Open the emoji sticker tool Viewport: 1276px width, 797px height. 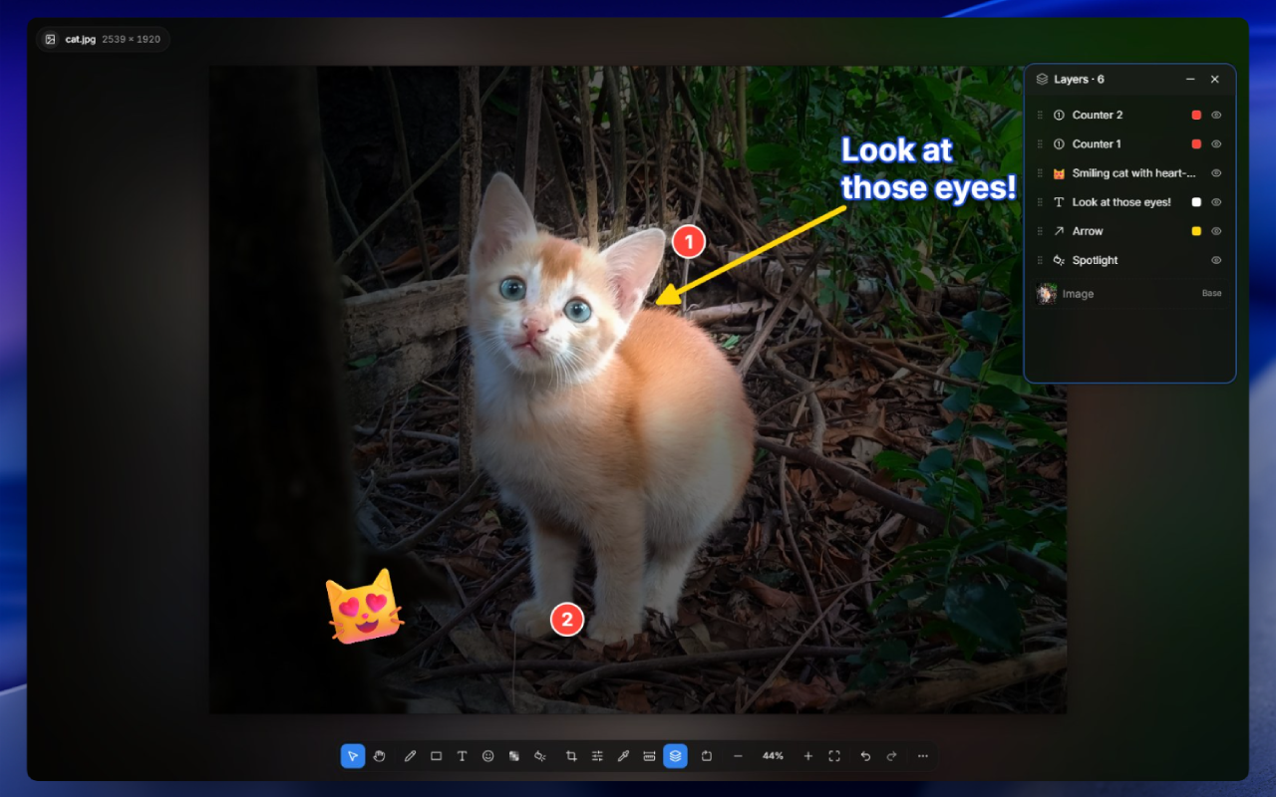tap(487, 756)
